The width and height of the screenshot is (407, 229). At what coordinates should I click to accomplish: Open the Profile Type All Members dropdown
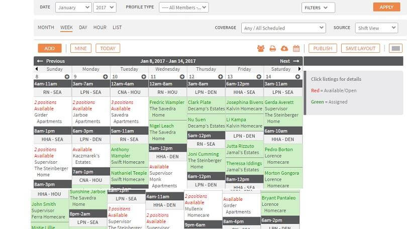pyautogui.click(x=184, y=8)
